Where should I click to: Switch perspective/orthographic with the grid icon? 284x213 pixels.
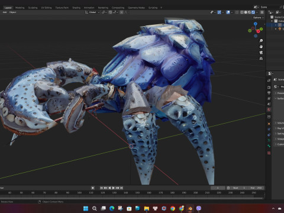point(261,59)
